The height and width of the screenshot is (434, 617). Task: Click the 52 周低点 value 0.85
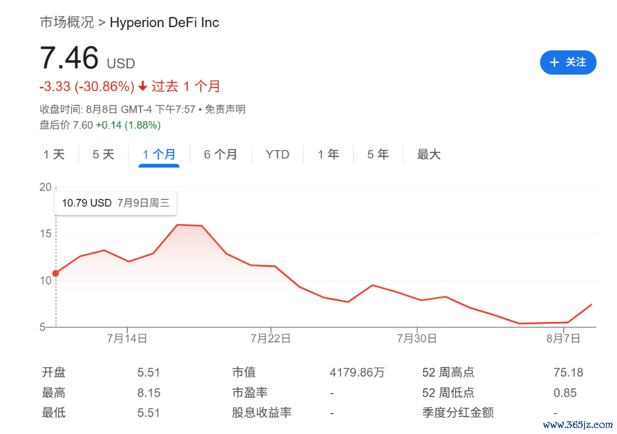(x=565, y=393)
